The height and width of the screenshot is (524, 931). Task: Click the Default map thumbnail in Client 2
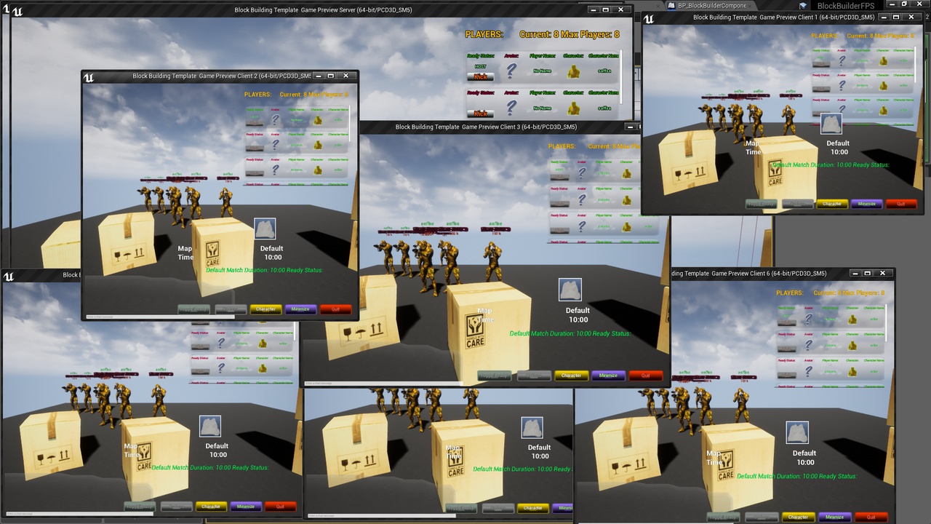coord(265,229)
